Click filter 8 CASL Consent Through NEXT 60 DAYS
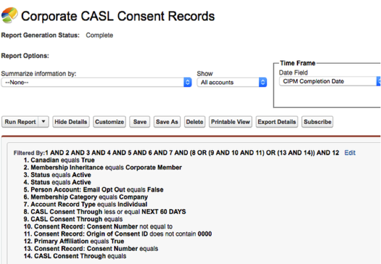The height and width of the screenshot is (264, 381). 104,212
